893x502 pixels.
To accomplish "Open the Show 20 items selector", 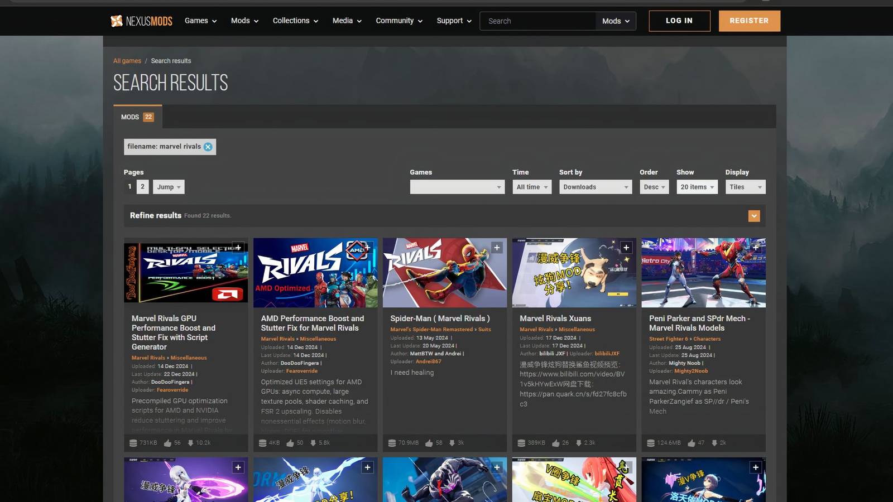I will click(x=696, y=187).
